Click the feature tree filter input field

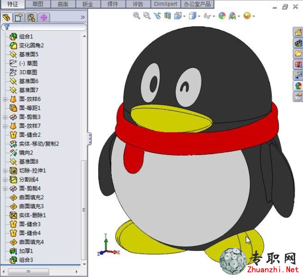[44, 27]
